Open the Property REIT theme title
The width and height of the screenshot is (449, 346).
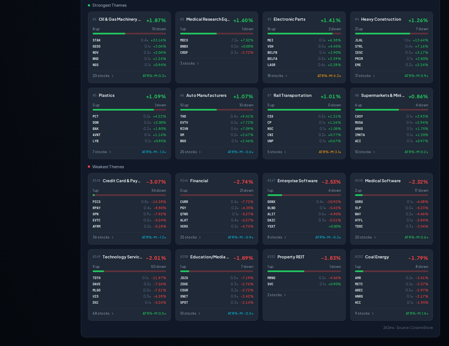pos(291,257)
